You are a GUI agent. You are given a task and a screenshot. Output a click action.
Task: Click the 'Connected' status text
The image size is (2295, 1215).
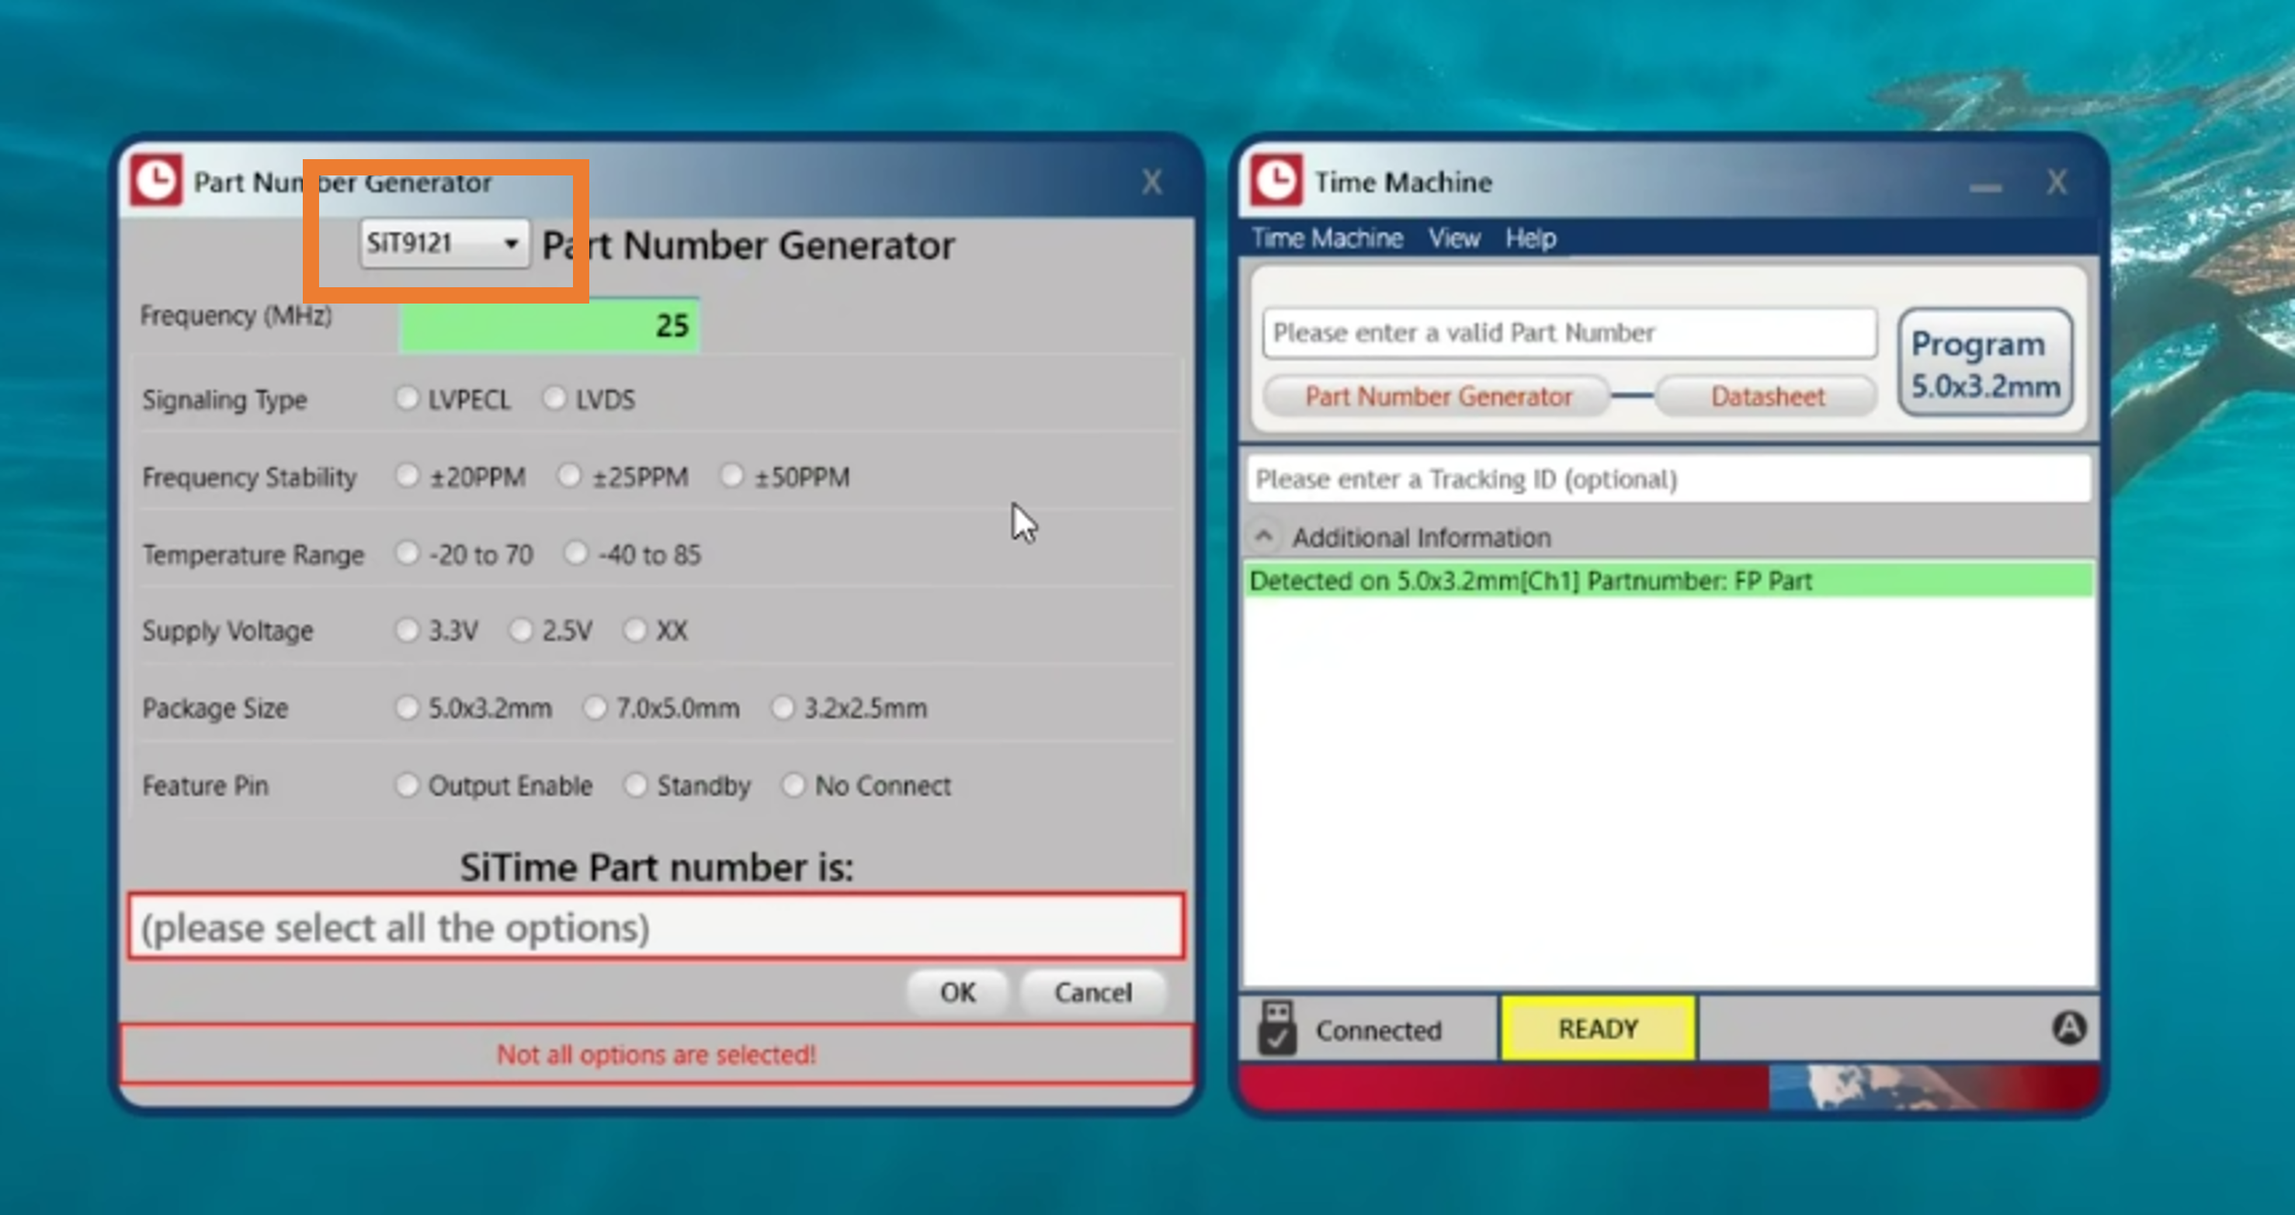(1378, 1030)
